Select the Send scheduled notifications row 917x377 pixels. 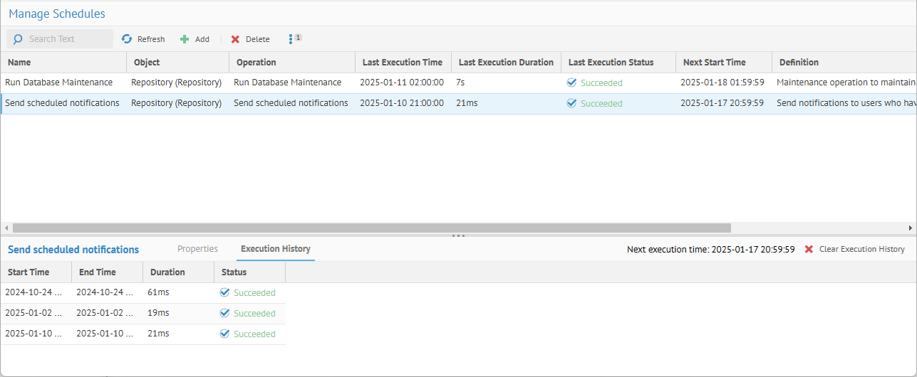[x=63, y=103]
